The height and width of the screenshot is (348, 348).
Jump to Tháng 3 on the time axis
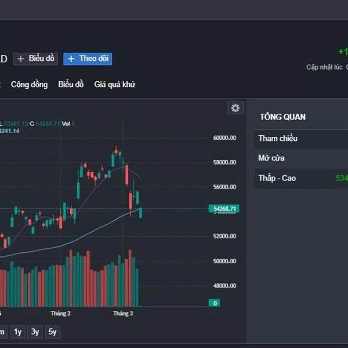tap(123, 313)
